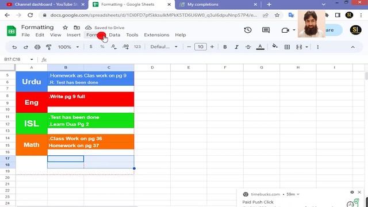Collapse the menus with chevron arrow
The width and height of the screenshot is (368, 207).
pos(352,47)
